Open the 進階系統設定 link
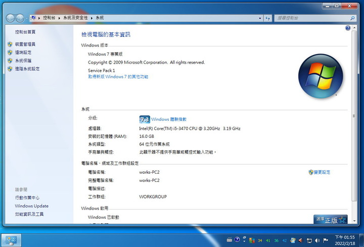The height and width of the screenshot is (247, 364). [x=27, y=69]
